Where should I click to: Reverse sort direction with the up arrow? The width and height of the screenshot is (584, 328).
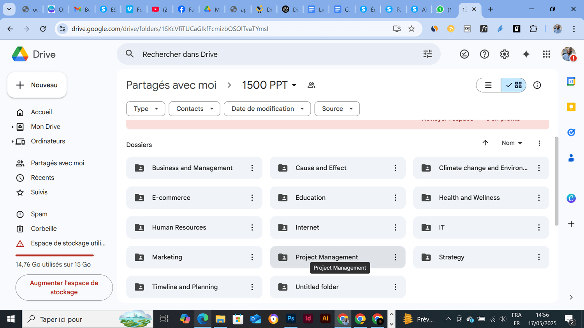click(x=485, y=143)
